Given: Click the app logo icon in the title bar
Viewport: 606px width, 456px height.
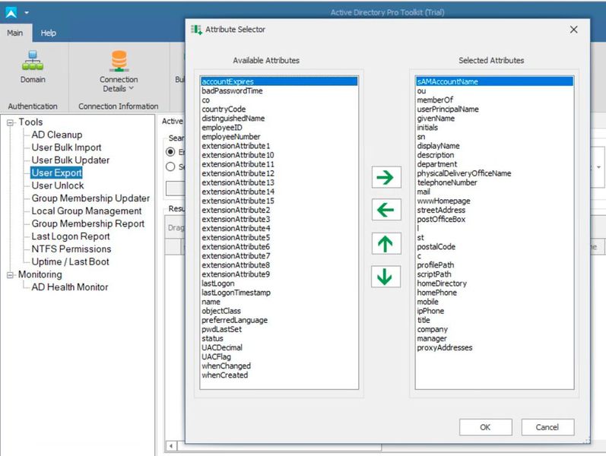Looking at the screenshot, I should click(11, 13).
